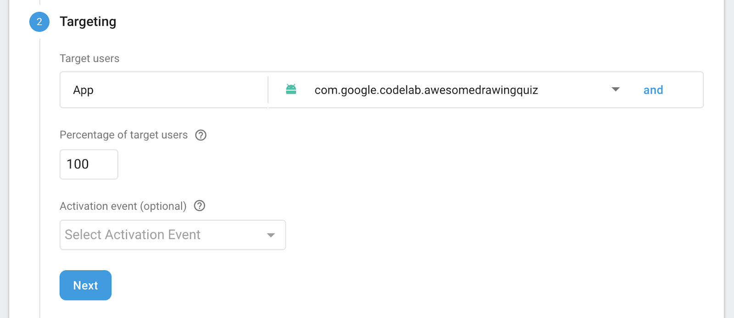Open help icon beside Activation event
The image size is (734, 318).
tap(200, 206)
